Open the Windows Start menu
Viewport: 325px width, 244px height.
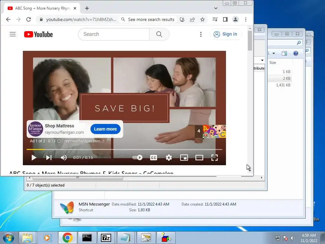tap(8, 238)
